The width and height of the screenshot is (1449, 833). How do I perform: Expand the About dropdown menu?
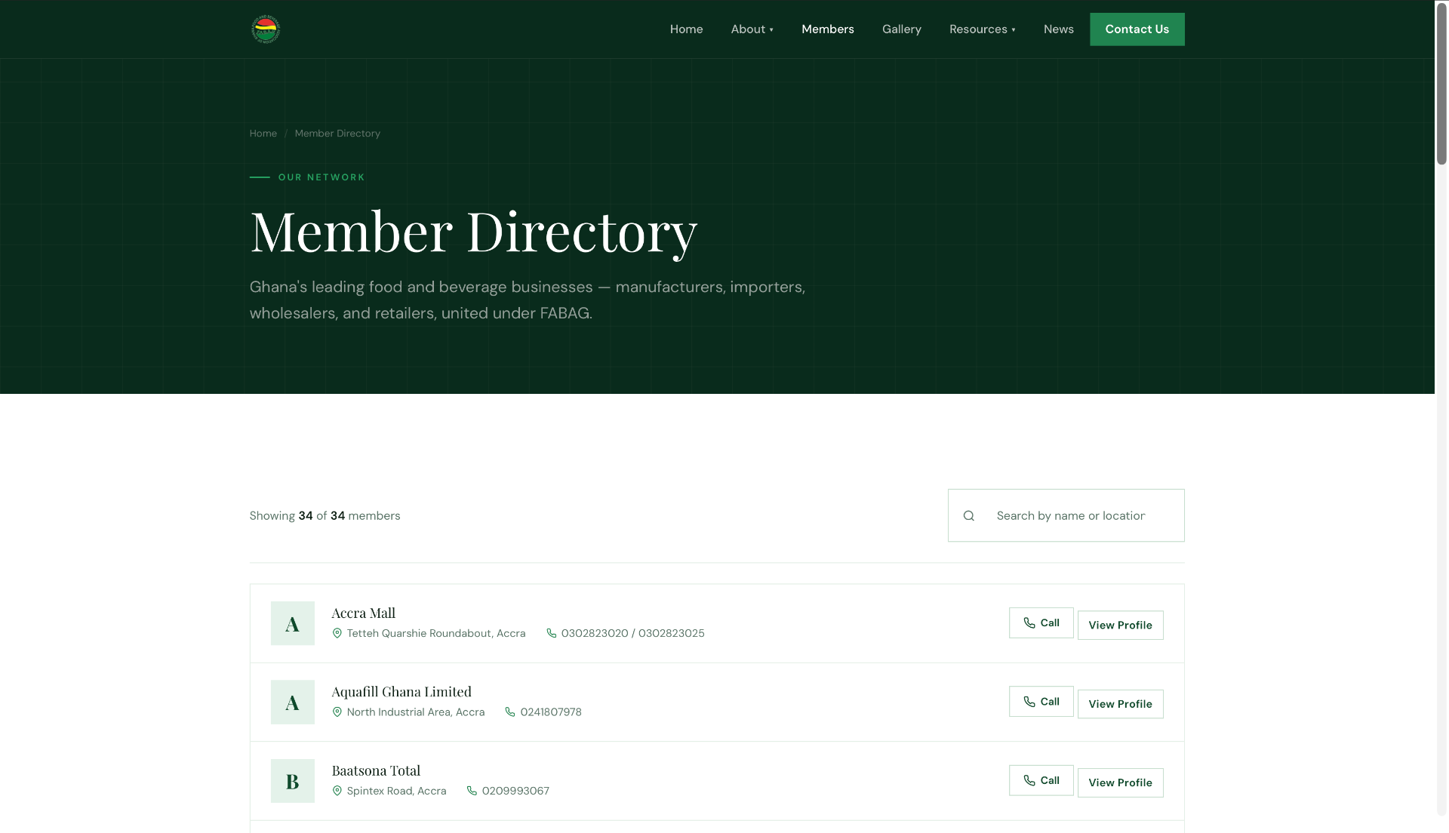(752, 29)
